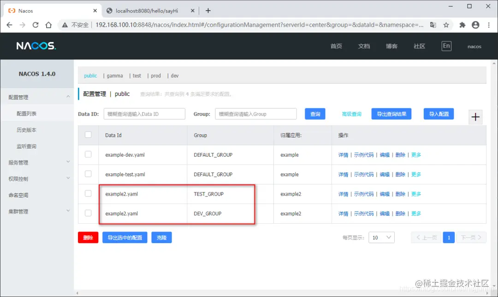Click the Group search field
Screen dimensions: 498x297
click(256, 114)
